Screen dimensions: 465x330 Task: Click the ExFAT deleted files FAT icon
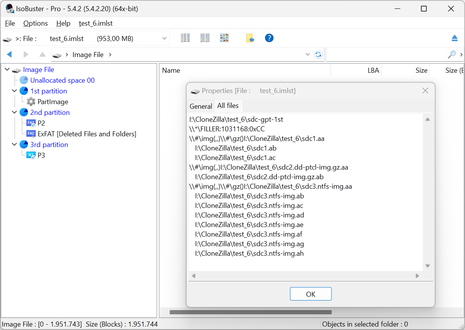(x=31, y=134)
